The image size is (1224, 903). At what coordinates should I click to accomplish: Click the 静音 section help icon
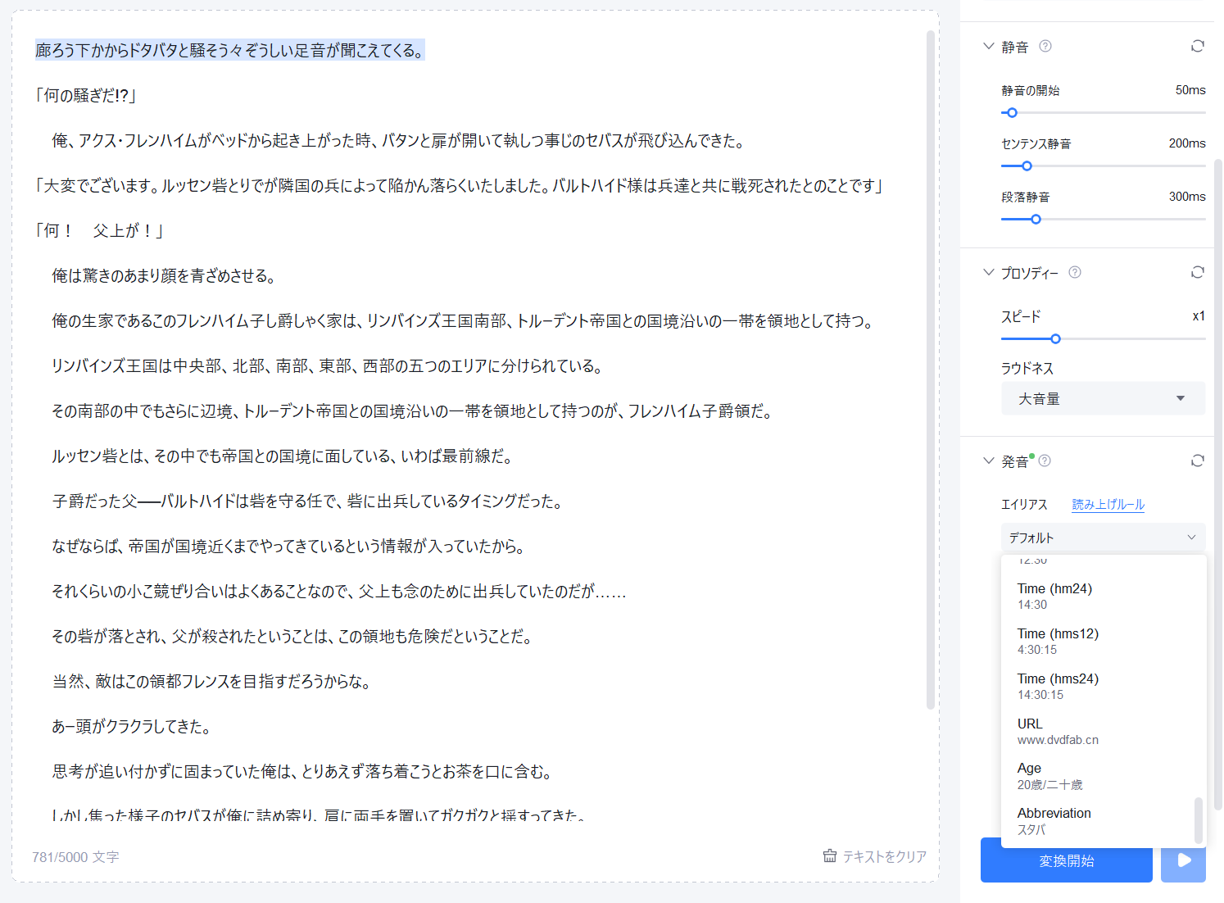pos(1045,47)
